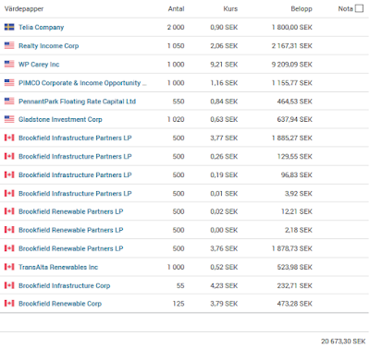Open the Brookfield Infrastructure Corp link
370x348 pixels.
pos(64,285)
